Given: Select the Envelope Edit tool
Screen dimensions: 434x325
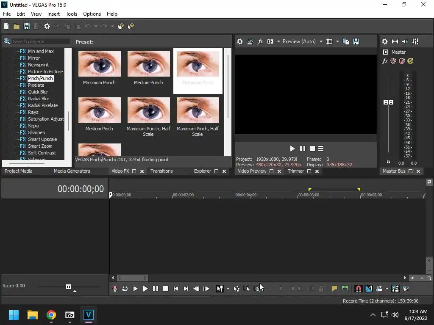Looking at the screenshot, I should (236, 289).
